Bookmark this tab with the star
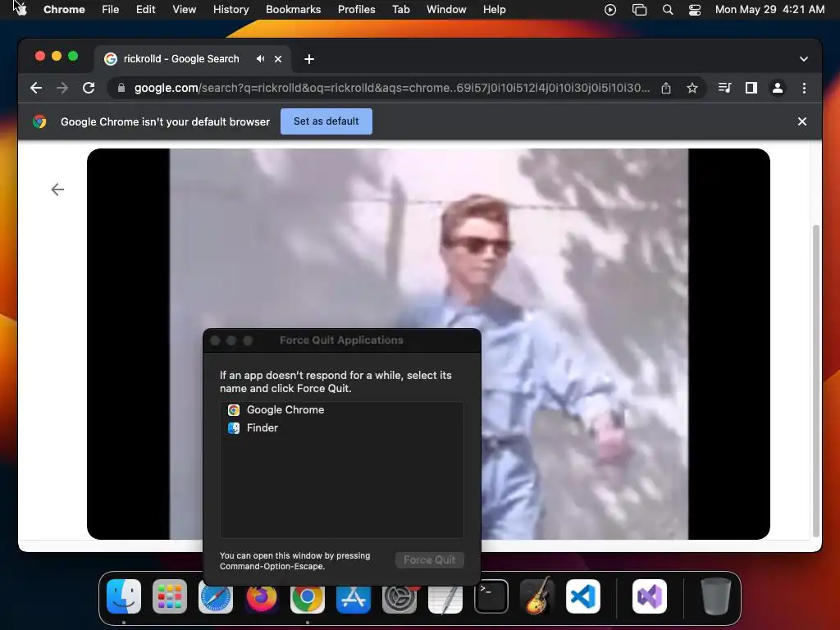The width and height of the screenshot is (840, 630). (692, 88)
